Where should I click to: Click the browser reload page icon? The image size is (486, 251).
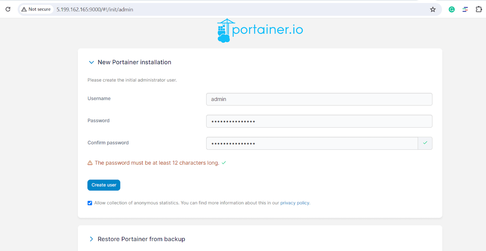pyautogui.click(x=8, y=9)
